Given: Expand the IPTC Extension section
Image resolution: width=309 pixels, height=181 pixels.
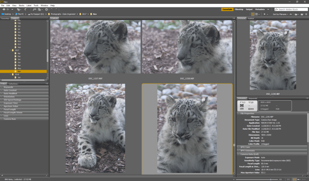Looking at the screenshot, I should pos(272,150).
